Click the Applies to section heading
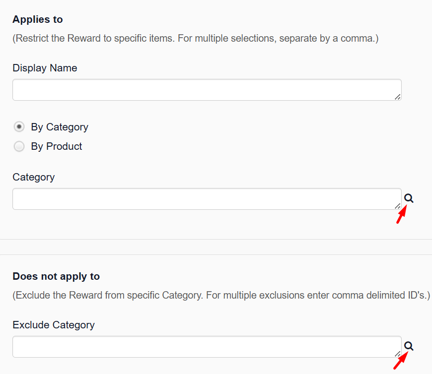Viewport: 432px width, 374px height. coord(38,19)
